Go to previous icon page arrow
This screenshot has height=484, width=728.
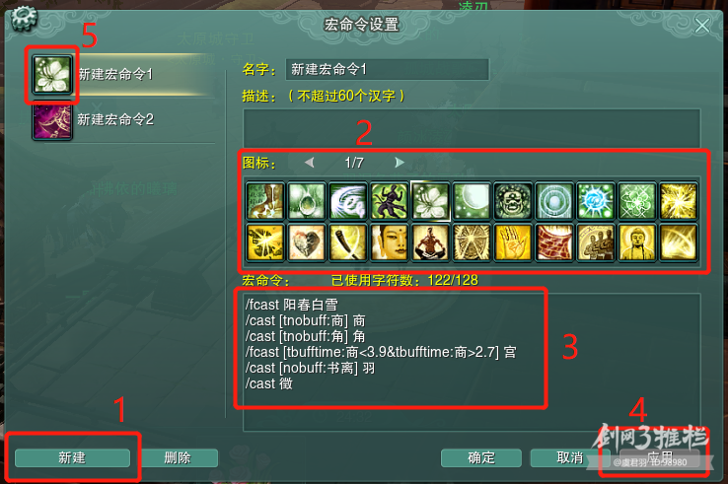[x=310, y=163]
